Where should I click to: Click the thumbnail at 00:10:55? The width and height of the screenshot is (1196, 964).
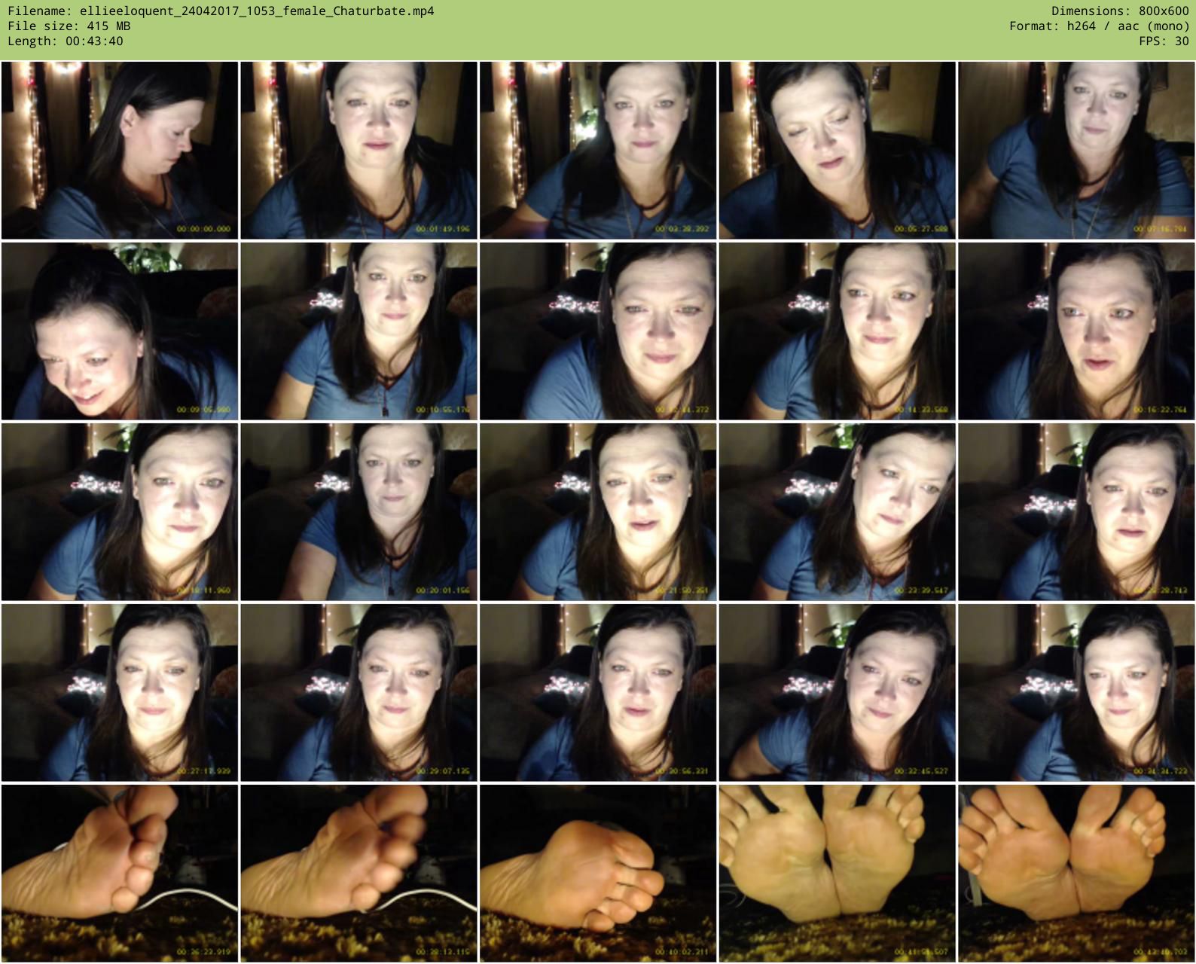coord(358,331)
